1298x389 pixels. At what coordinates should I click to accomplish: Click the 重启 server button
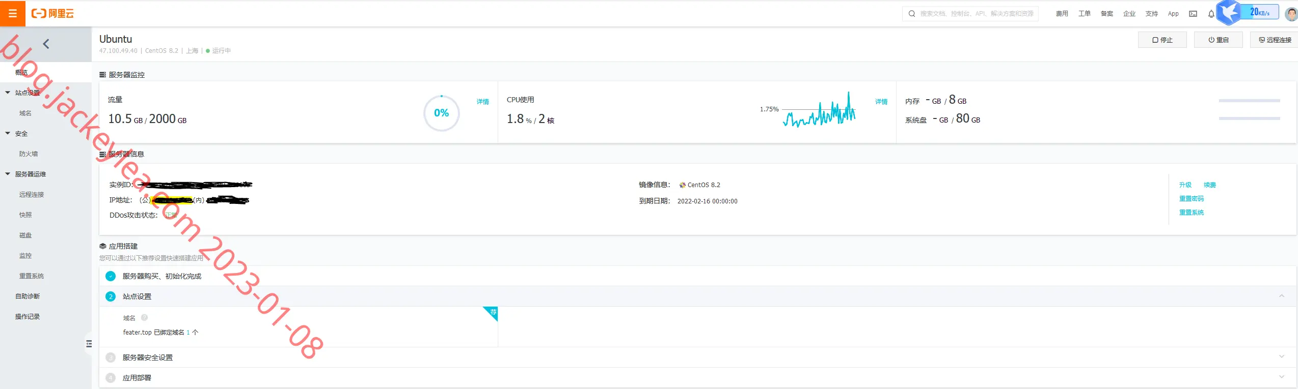pos(1218,40)
